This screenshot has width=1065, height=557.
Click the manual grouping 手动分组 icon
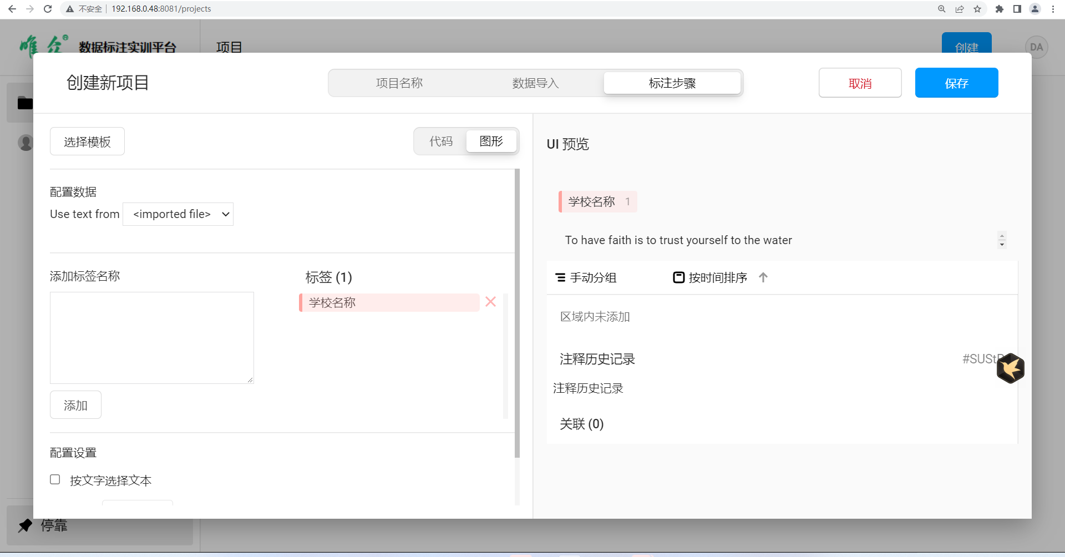pos(561,277)
